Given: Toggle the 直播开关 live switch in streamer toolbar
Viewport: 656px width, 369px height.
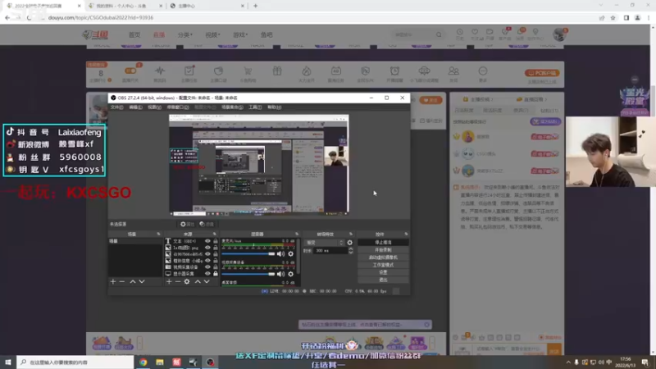Looking at the screenshot, I should point(130,71).
